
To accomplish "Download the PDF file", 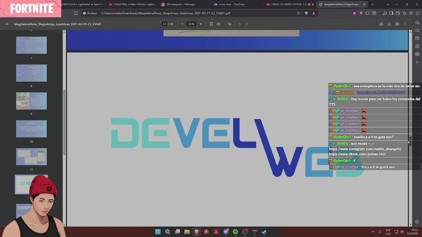I will [389, 24].
